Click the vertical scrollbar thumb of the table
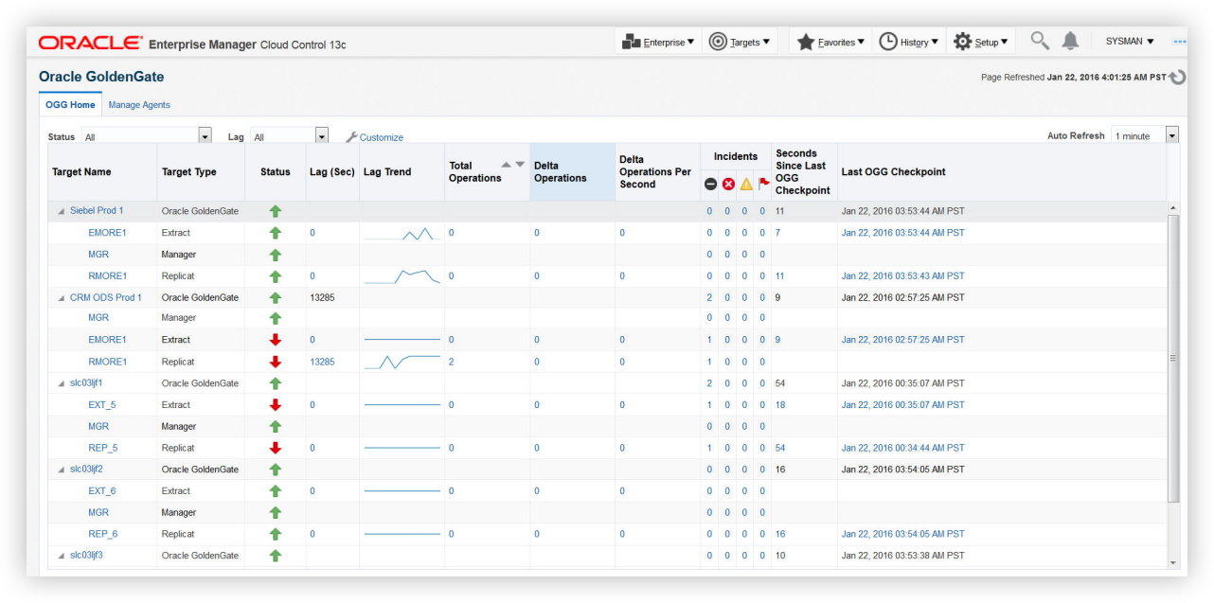Image resolution: width=1214 pixels, height=603 pixels. tap(1174, 358)
